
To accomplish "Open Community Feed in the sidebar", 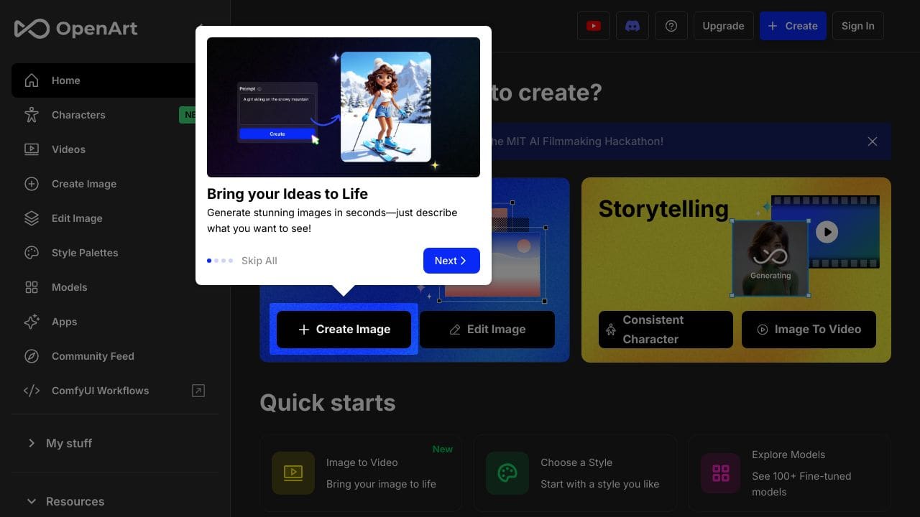I will click(115, 356).
